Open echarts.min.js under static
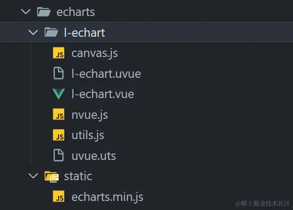The width and height of the screenshot is (293, 210). point(108,197)
